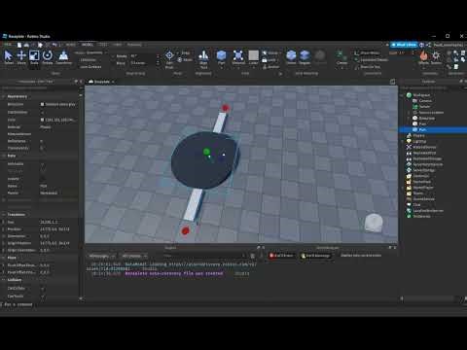Select Terrain in the Explorer
Image resolution: width=467 pixels, height=350 pixels.
[x=424, y=107]
